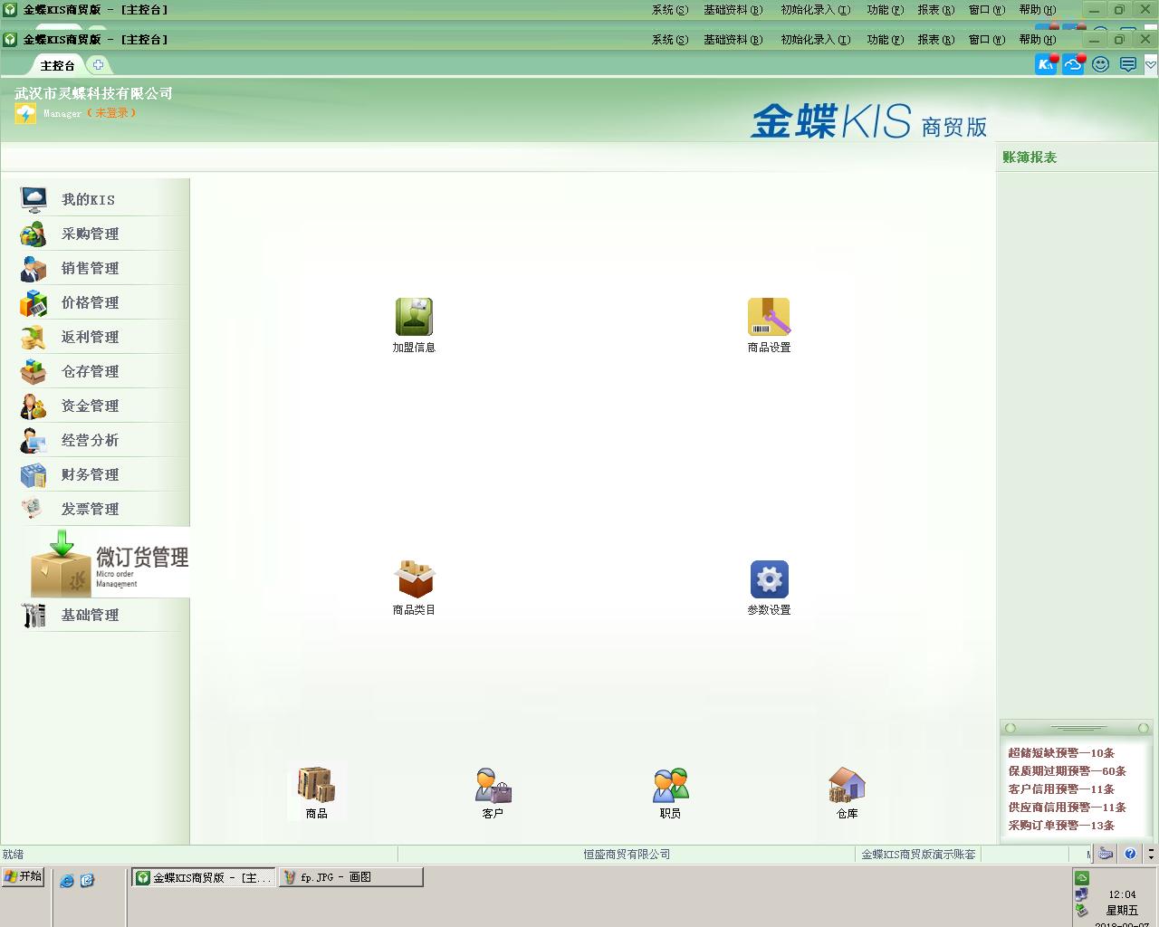Click the 商品类目 box icon

pyautogui.click(x=414, y=588)
